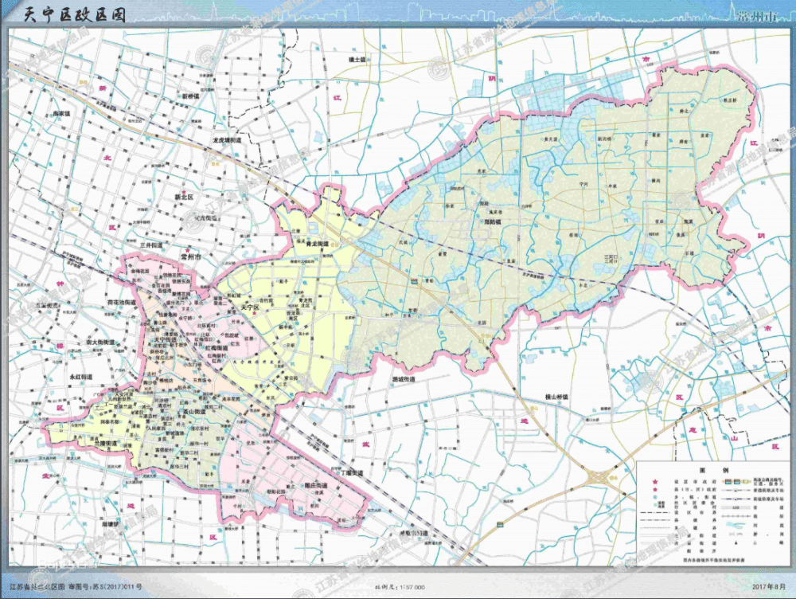Select the 薛家镇 label
Screen dimensions: 796x599
(61, 114)
